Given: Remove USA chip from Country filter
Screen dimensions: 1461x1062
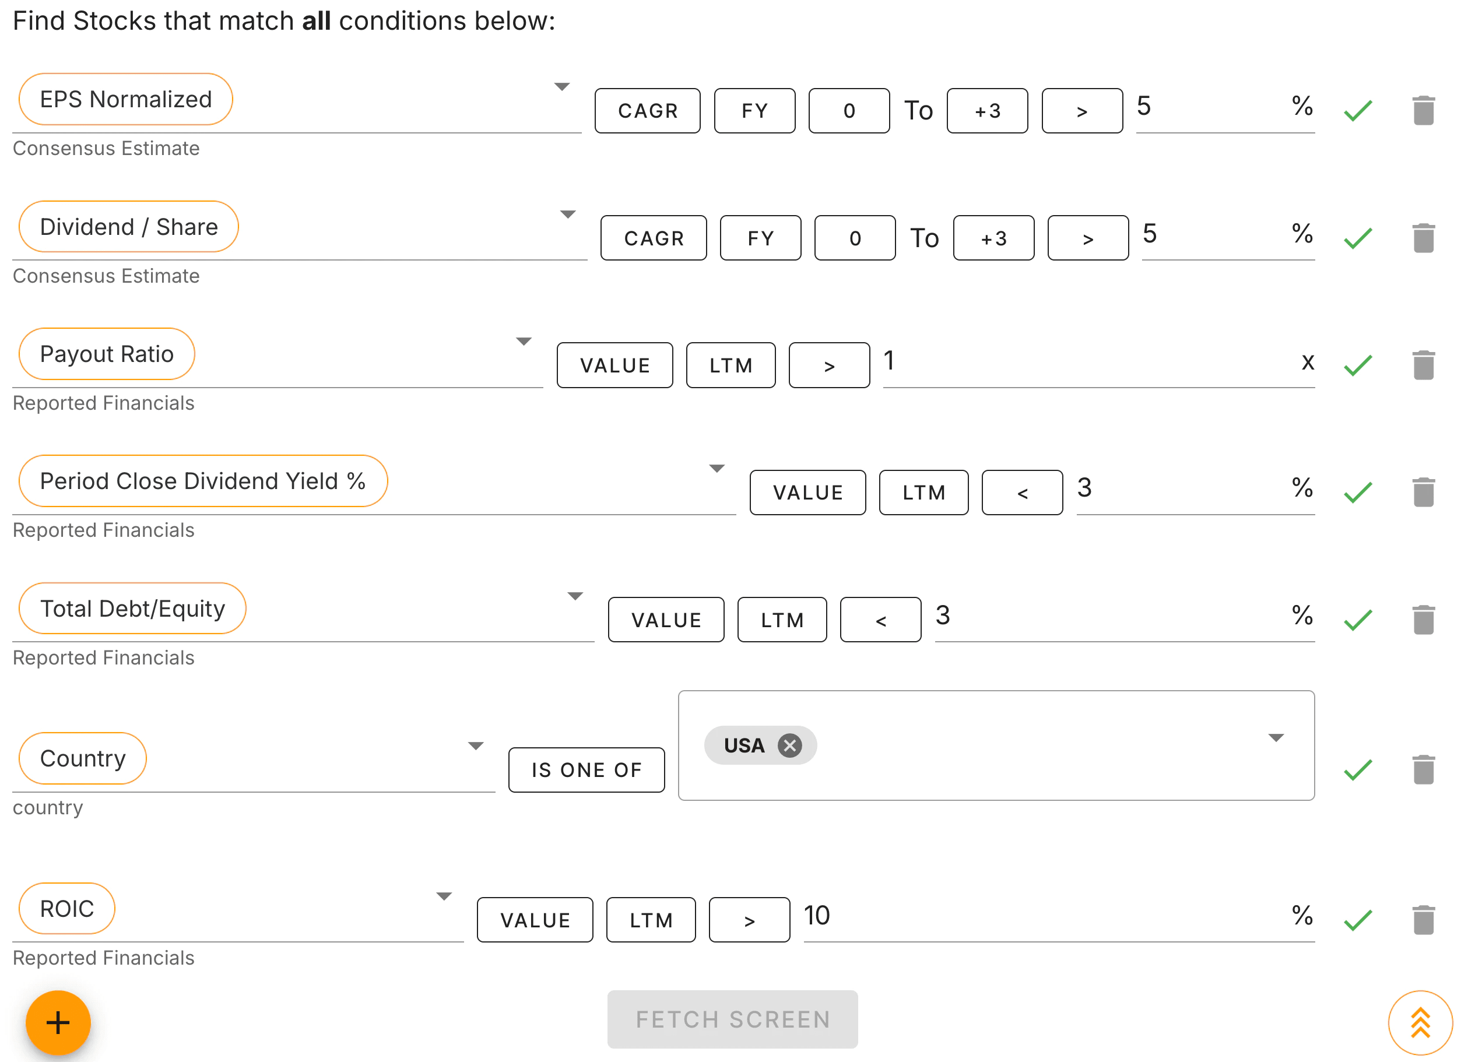Looking at the screenshot, I should click(x=789, y=745).
